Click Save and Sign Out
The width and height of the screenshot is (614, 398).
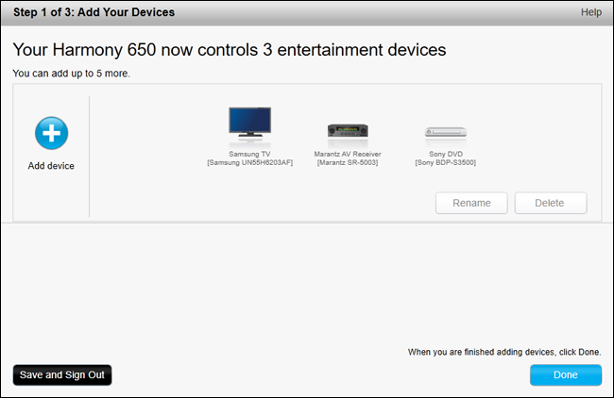point(62,375)
